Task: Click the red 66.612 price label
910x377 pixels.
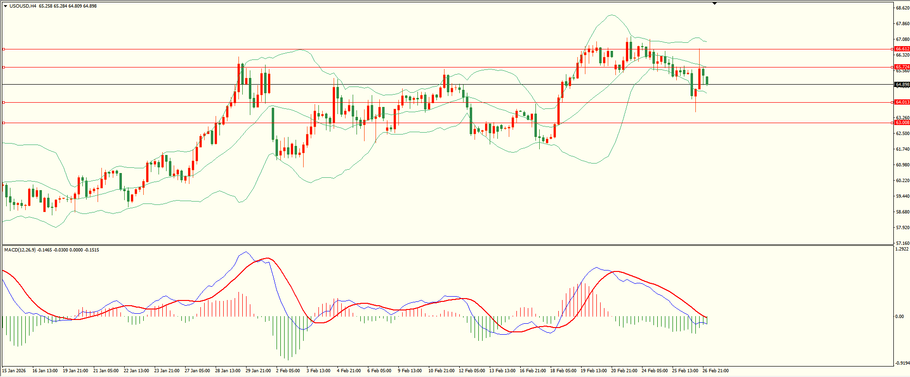Action: [x=902, y=49]
